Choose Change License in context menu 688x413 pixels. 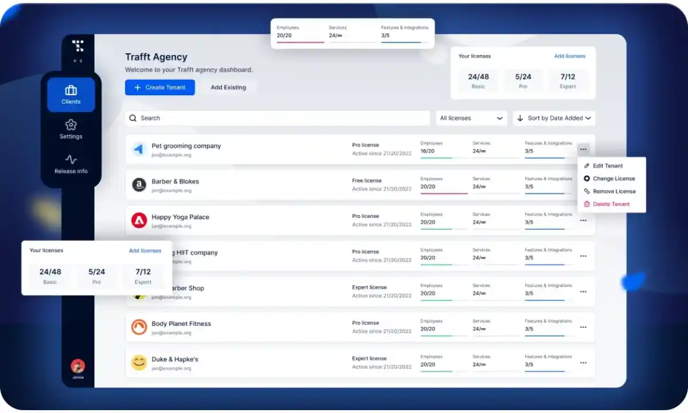[x=613, y=178]
